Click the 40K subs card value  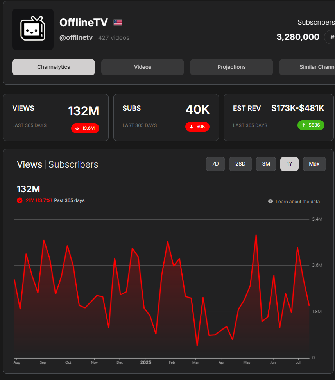click(x=197, y=109)
